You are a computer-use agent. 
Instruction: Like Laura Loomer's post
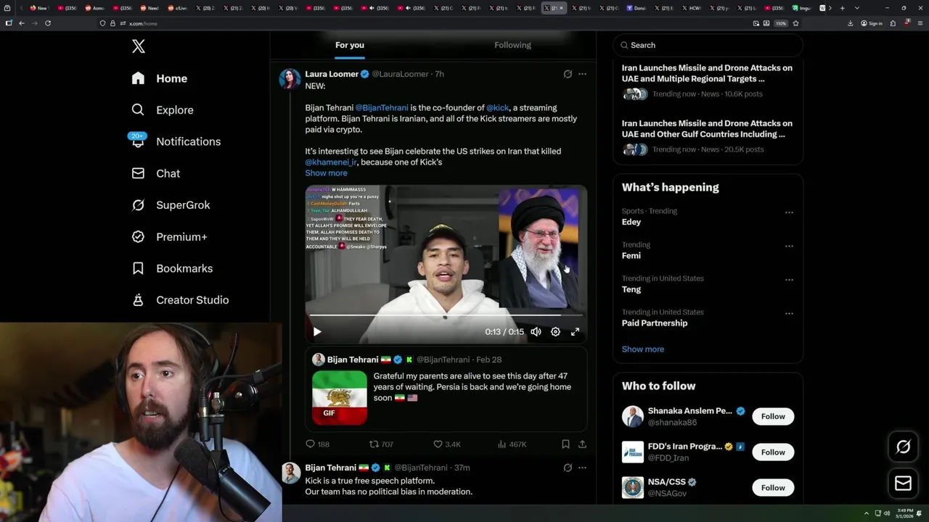click(446, 444)
